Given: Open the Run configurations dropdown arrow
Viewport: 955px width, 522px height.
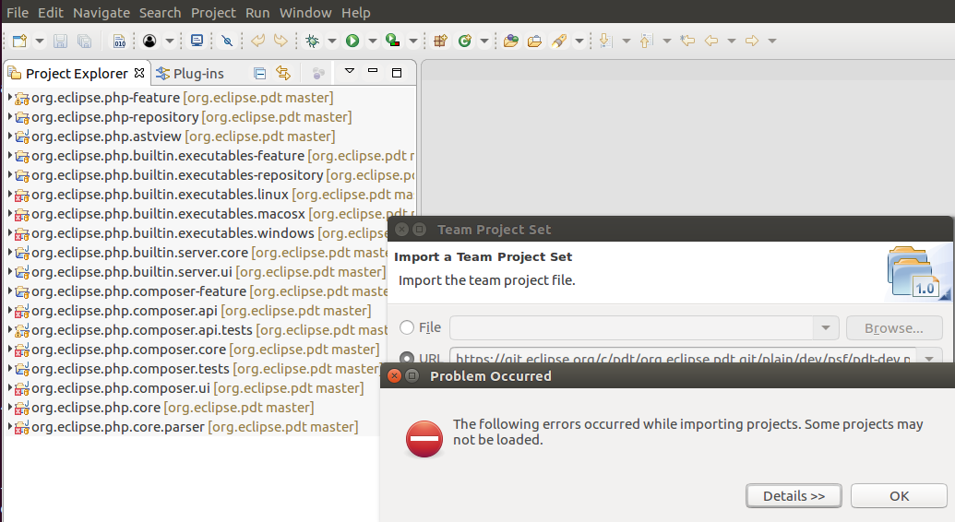Looking at the screenshot, I should pos(373,41).
